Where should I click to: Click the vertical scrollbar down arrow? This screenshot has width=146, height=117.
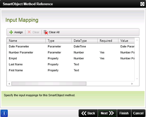pos(137,79)
